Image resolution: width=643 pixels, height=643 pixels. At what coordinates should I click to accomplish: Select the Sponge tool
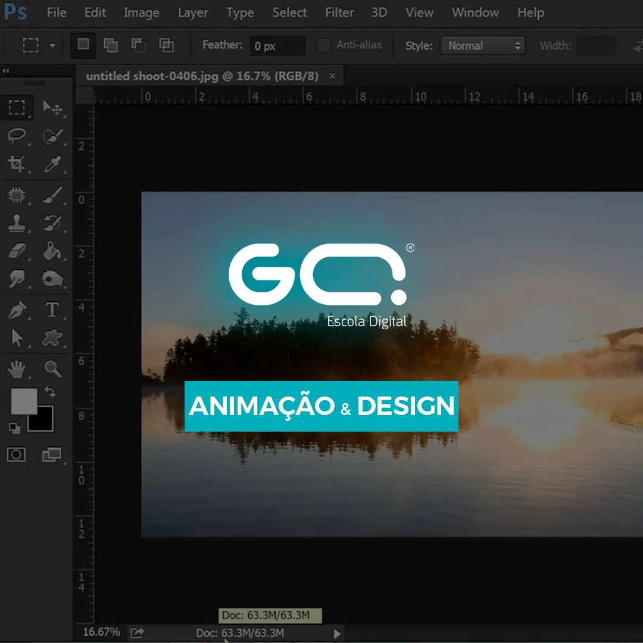point(52,279)
